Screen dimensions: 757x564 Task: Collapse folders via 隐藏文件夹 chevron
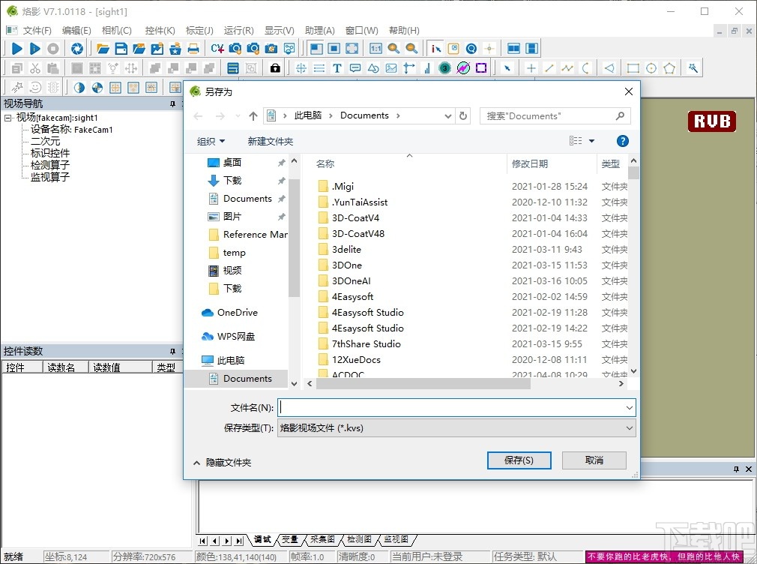(x=196, y=463)
